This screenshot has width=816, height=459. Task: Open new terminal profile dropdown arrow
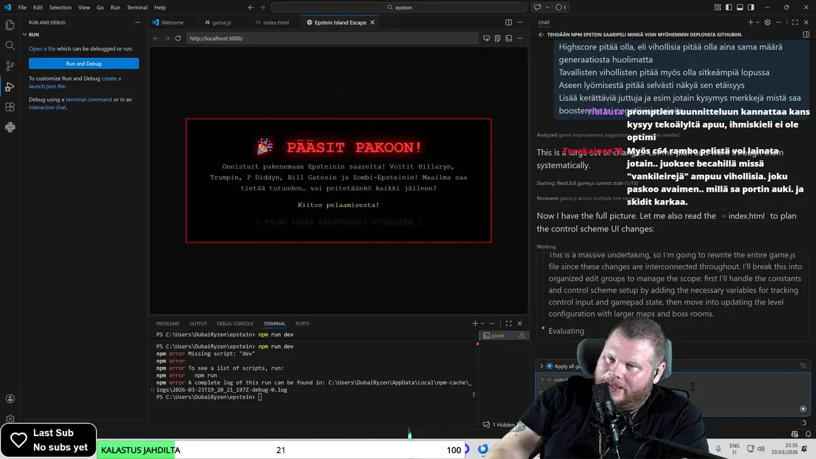pos(482,323)
